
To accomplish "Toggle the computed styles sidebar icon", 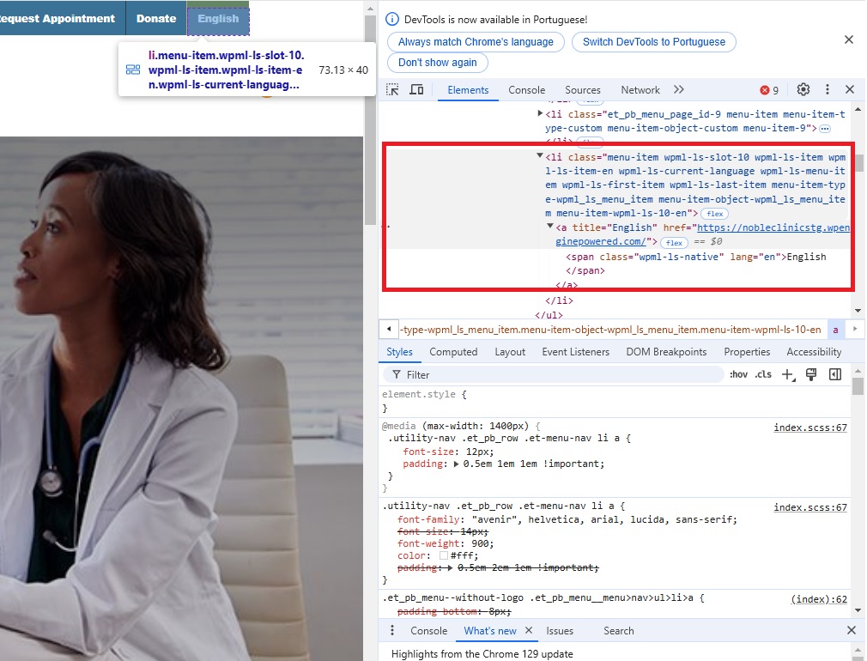I will 835,374.
